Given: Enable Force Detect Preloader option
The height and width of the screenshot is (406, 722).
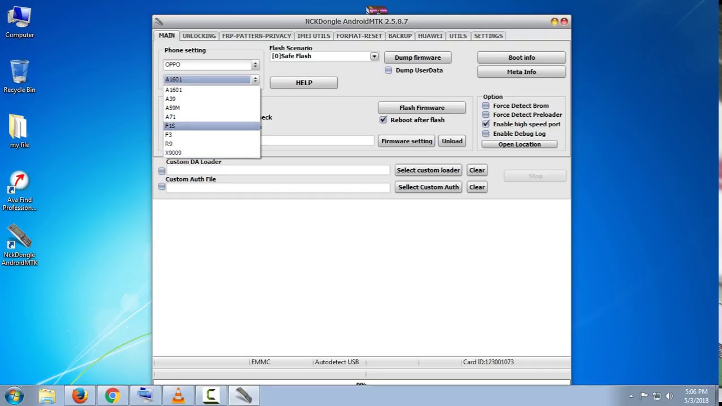Looking at the screenshot, I should pos(486,114).
